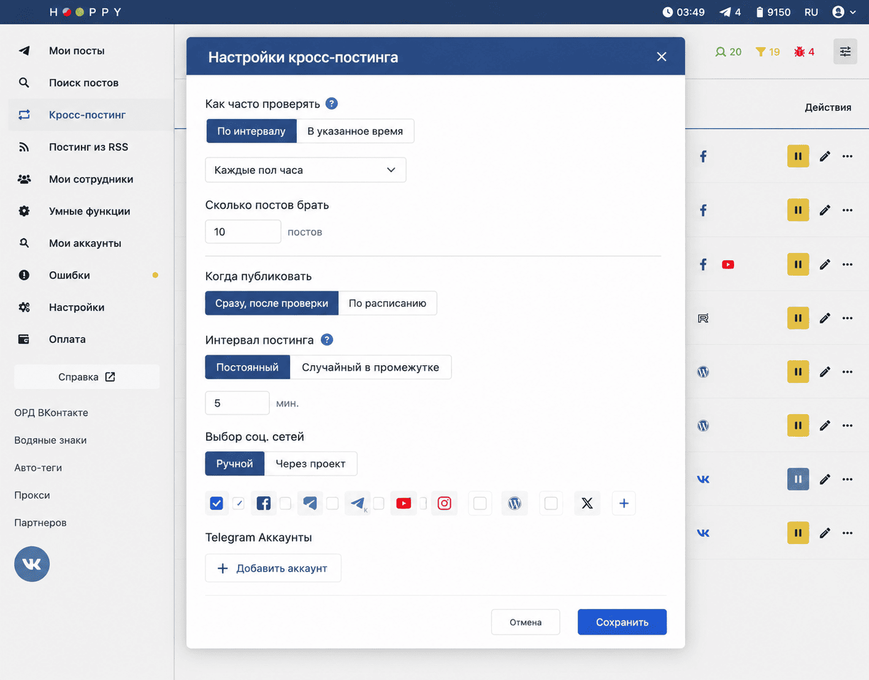This screenshot has height=680, width=869.
Task: Check the checkbox for Telegram
Action: [286, 504]
